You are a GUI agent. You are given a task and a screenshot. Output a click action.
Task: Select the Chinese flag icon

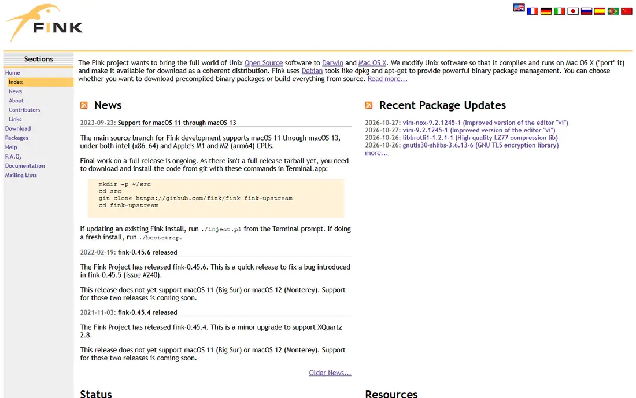pos(627,12)
